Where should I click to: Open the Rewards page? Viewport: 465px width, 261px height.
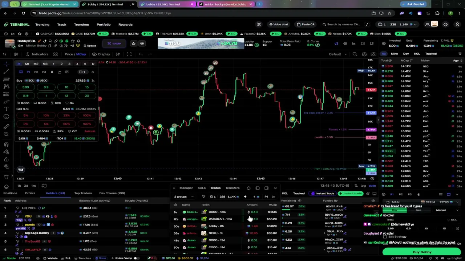coord(125,25)
